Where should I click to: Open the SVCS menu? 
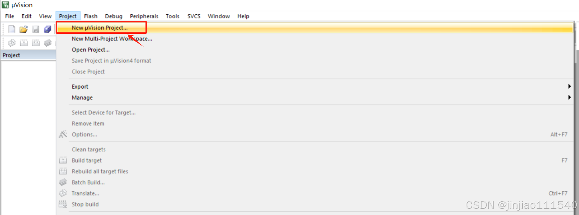(x=194, y=16)
